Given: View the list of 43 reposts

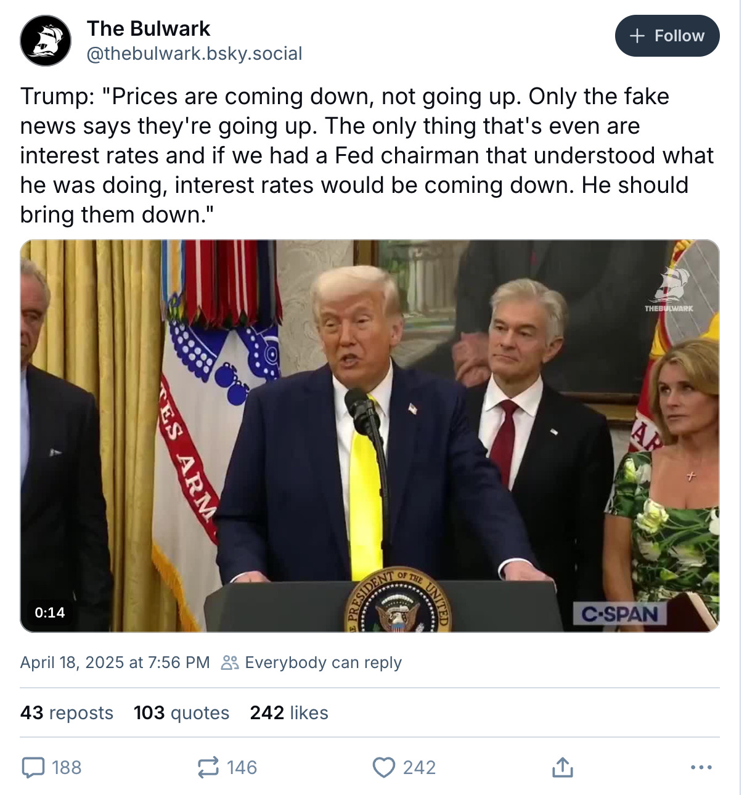Looking at the screenshot, I should pos(67,713).
